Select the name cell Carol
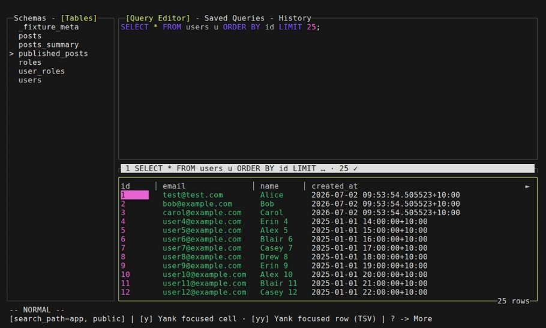546x328 pixels. pos(272,213)
